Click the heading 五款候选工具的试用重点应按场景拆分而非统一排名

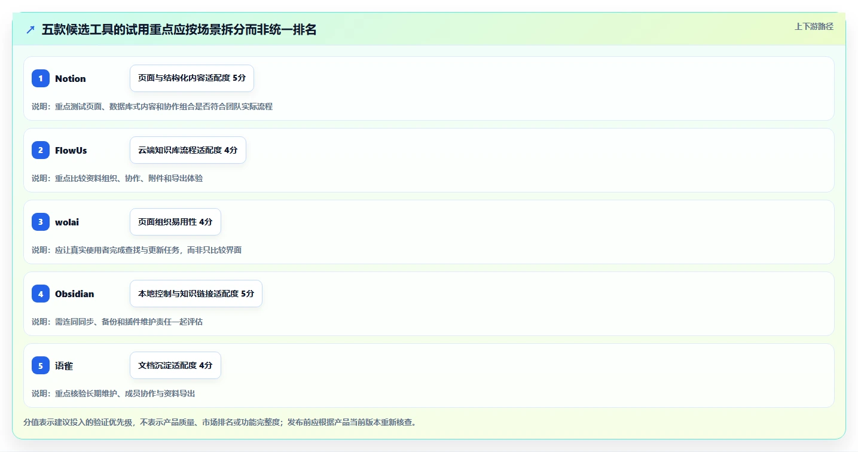pos(179,30)
